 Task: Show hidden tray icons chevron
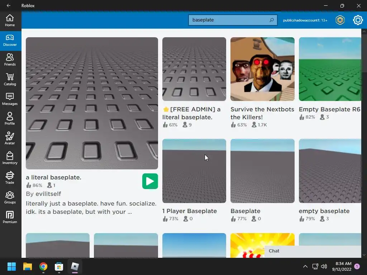305,266
